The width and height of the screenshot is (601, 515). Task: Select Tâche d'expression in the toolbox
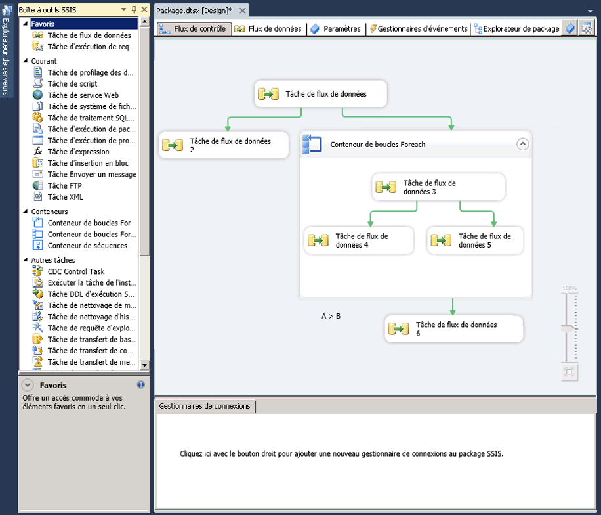coord(78,152)
